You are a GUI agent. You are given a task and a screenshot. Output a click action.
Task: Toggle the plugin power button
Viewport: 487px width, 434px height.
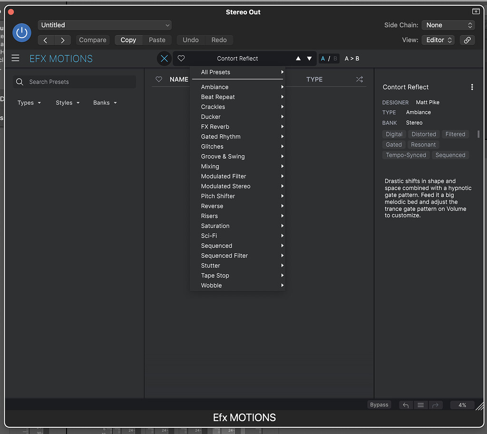point(22,33)
